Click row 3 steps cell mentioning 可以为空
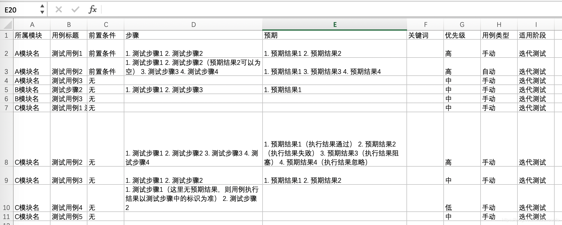Image resolution: width=562 pixels, height=225 pixels. pos(193,67)
